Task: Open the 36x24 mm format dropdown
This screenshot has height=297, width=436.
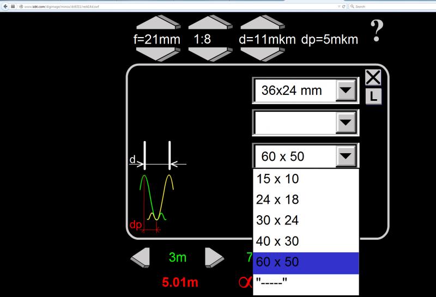Action: (x=346, y=90)
